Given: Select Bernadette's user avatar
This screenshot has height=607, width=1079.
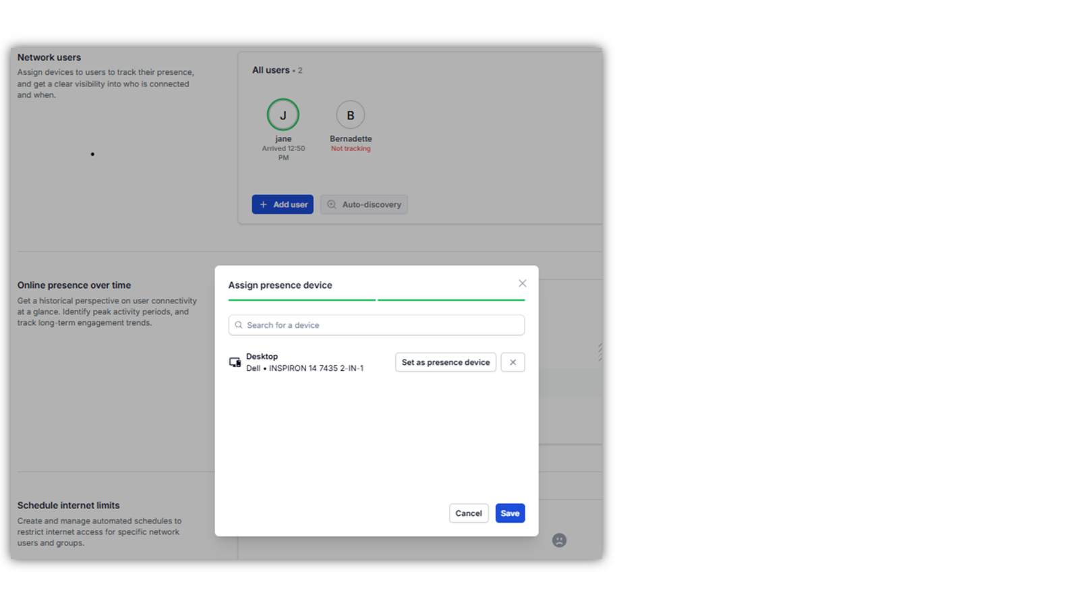Looking at the screenshot, I should pyautogui.click(x=351, y=115).
